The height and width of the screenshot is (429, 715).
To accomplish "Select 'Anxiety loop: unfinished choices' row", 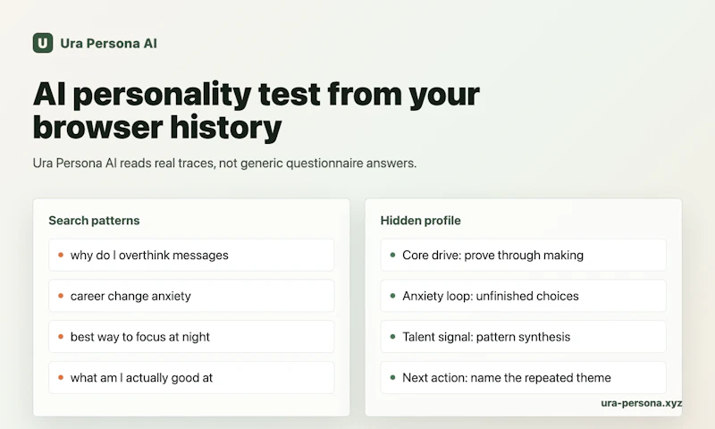I will tap(523, 296).
